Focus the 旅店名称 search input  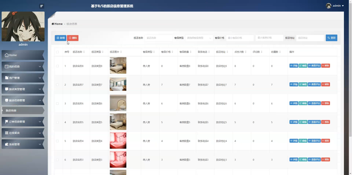pos(158,38)
